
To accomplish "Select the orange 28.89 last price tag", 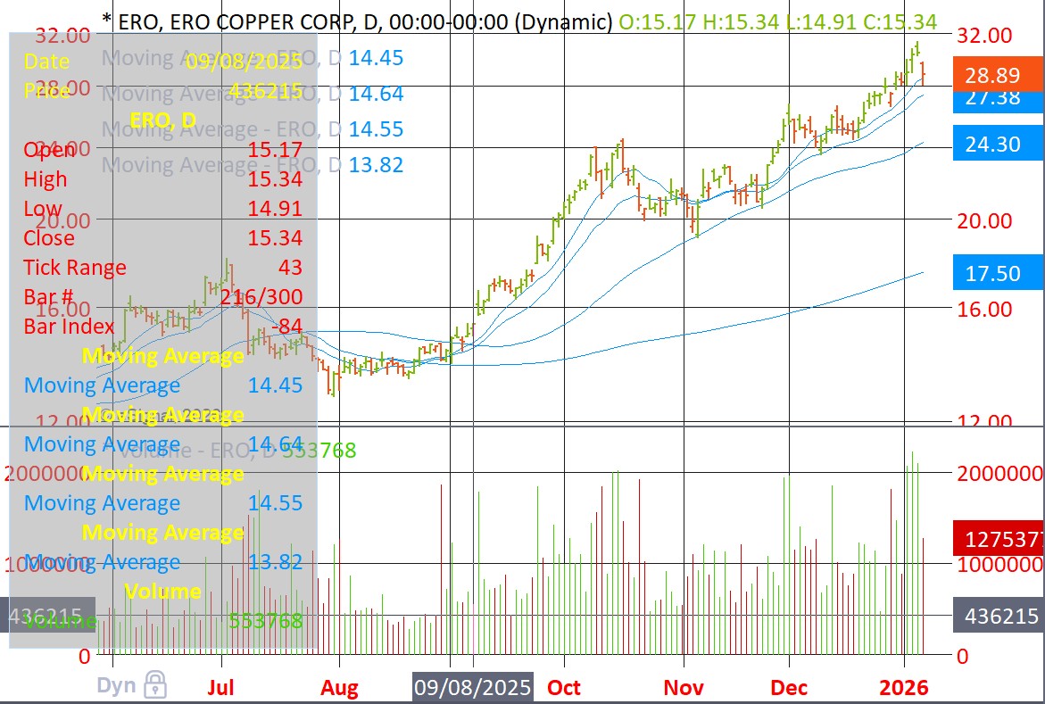I will coord(998,74).
